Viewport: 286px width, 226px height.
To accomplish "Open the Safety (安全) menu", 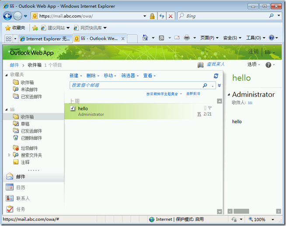I will [x=232, y=38].
